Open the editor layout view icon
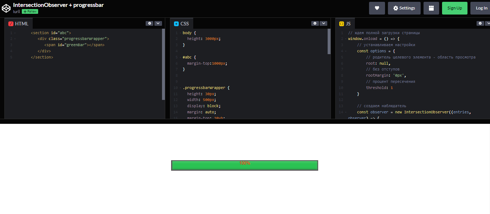 [431, 8]
